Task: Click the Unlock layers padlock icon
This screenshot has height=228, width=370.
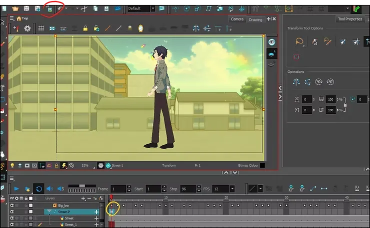Action: click(96, 28)
